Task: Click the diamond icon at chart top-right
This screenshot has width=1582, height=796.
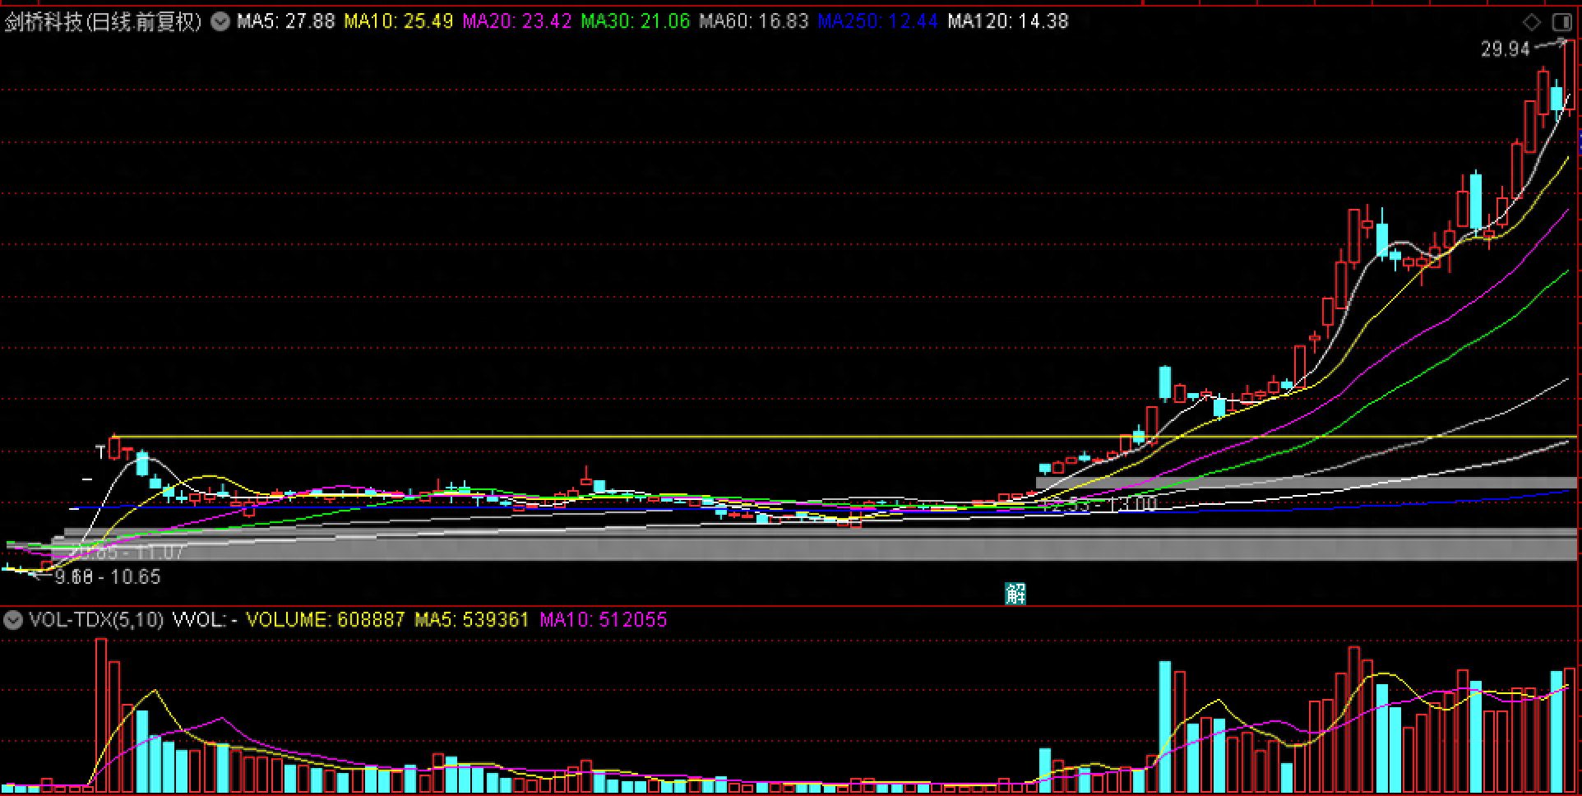Action: [x=1532, y=21]
